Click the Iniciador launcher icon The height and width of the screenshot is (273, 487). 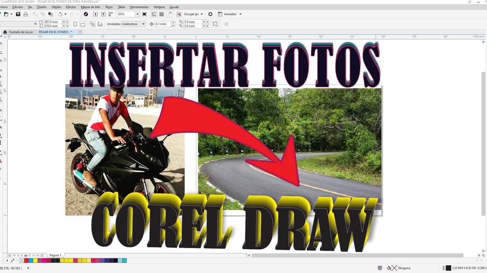tap(220, 14)
